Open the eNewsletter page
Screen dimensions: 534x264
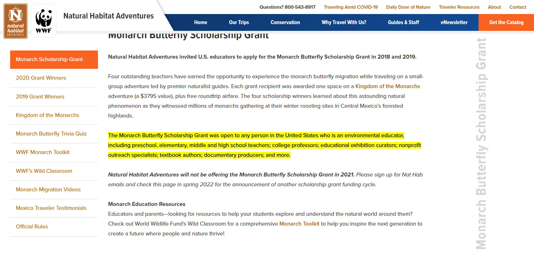tap(454, 22)
